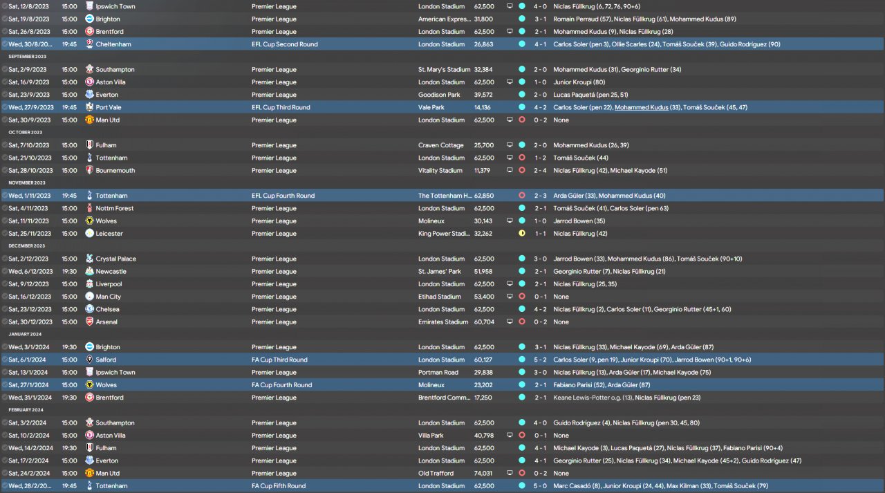The image size is (885, 493).
Task: Click the Chelsea club badge
Action: click(90, 309)
